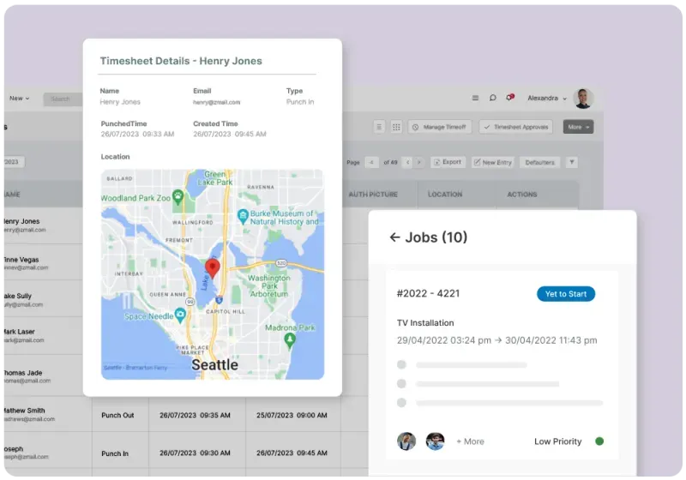Select henry@zmail.com in Timesheet Details

click(217, 102)
